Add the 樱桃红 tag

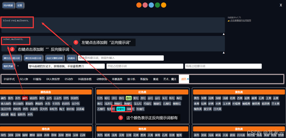pos(177,104)
